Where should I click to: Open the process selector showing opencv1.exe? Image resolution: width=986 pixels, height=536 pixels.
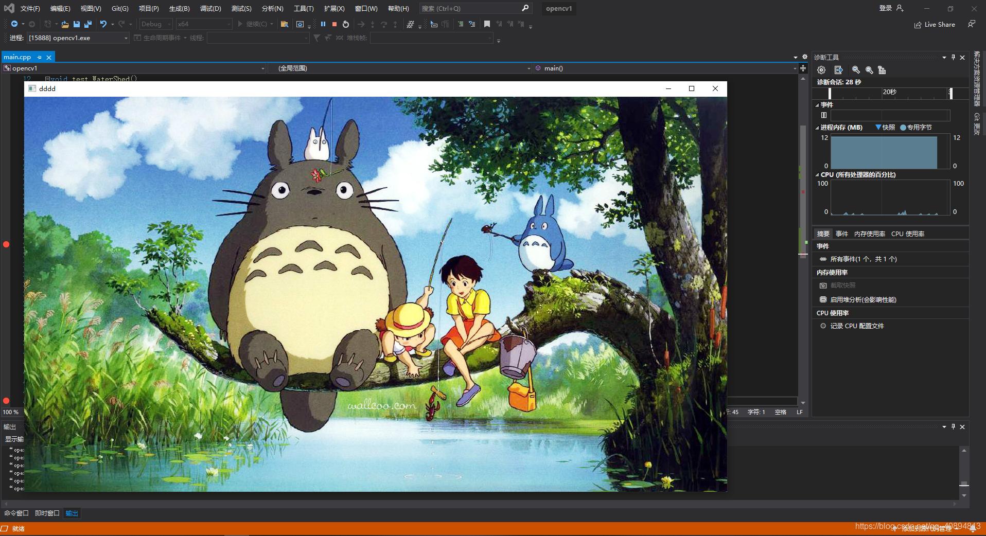click(x=78, y=38)
